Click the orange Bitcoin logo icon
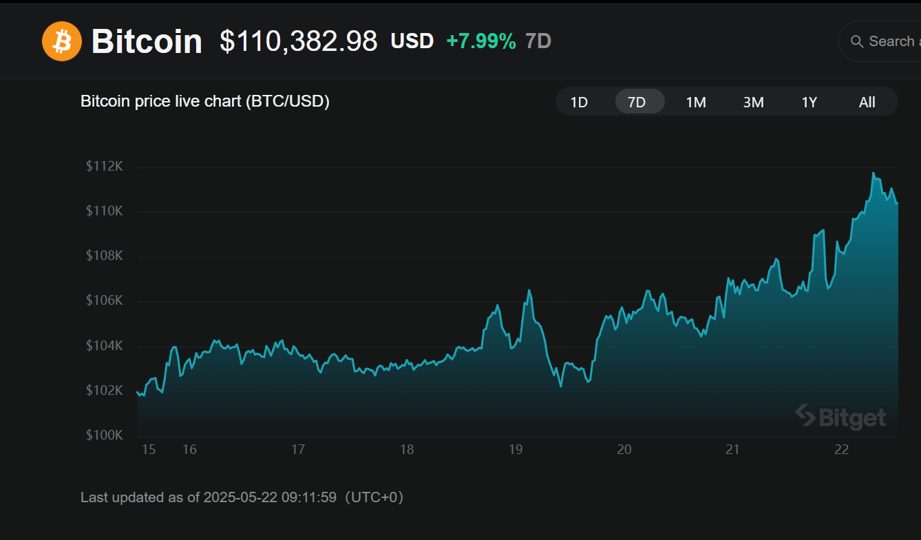The height and width of the screenshot is (540, 921). (x=62, y=41)
